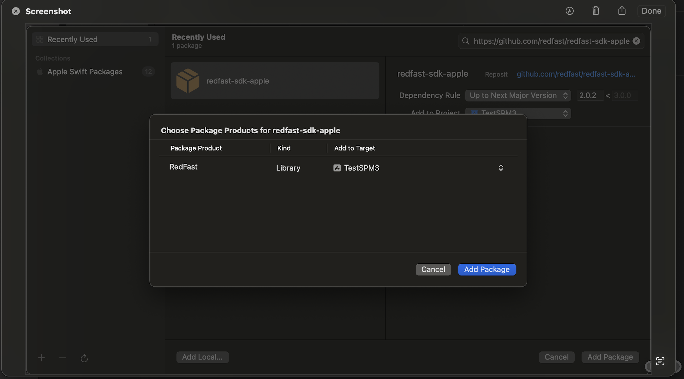Click the redfast-sdk-apple title in detail pane
Screen dimensions: 684x379
(432, 74)
